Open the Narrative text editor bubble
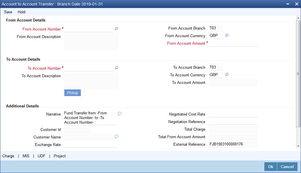This screenshot has width=301, height=173. tap(120, 113)
